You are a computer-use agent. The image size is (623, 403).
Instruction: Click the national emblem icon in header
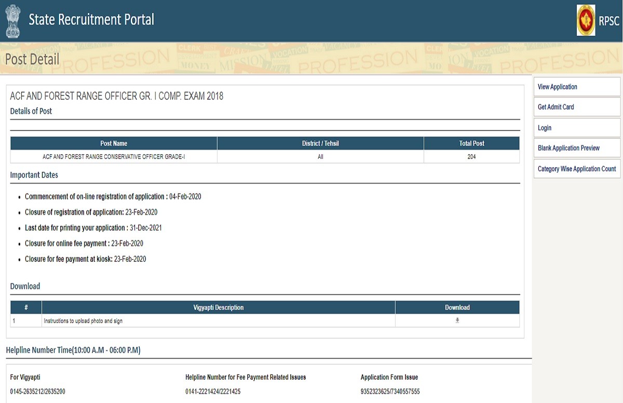click(x=12, y=21)
